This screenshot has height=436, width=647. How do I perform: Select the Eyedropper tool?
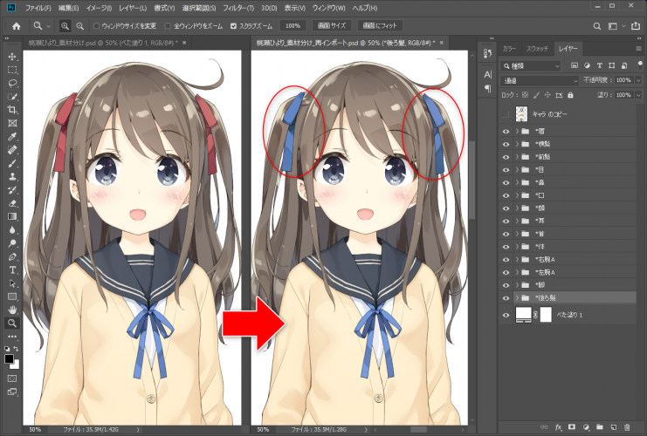(12, 137)
